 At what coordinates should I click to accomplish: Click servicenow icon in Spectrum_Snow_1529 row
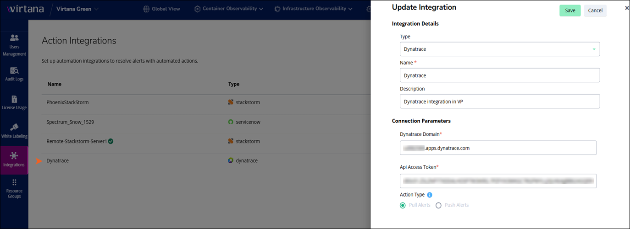coord(231,122)
